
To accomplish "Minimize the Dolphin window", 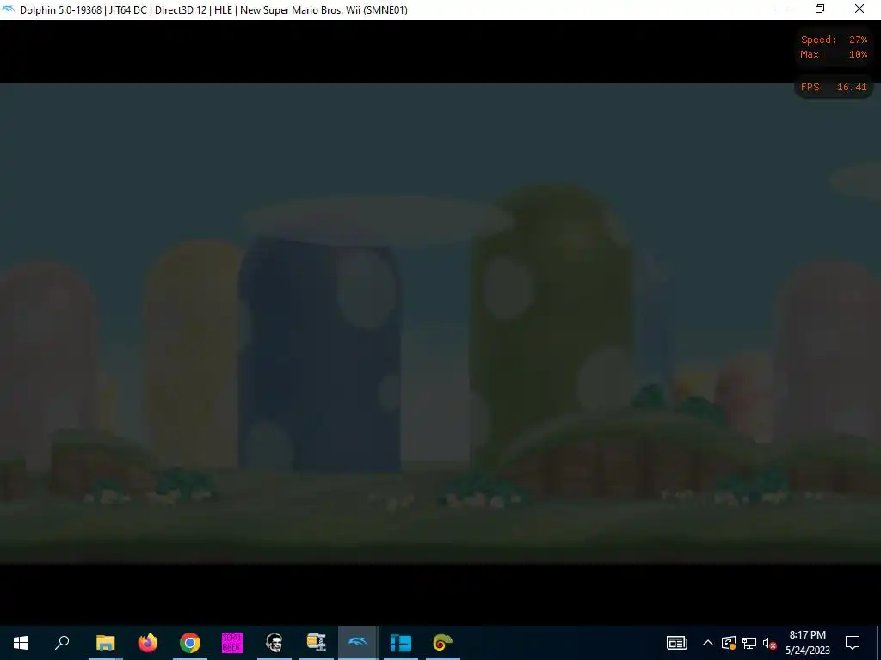I will [x=781, y=9].
